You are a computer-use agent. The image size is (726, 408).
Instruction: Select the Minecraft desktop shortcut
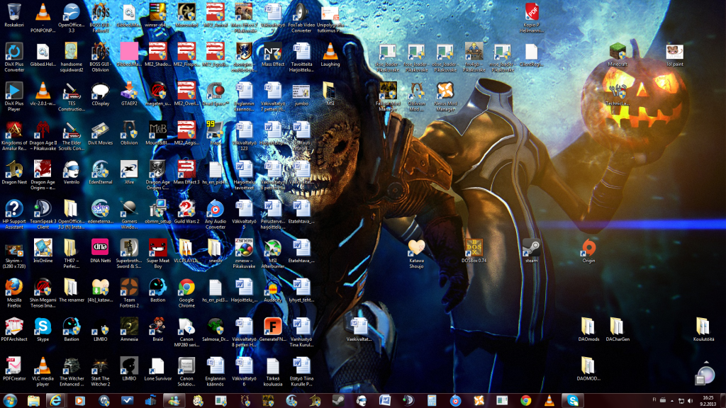click(x=618, y=52)
